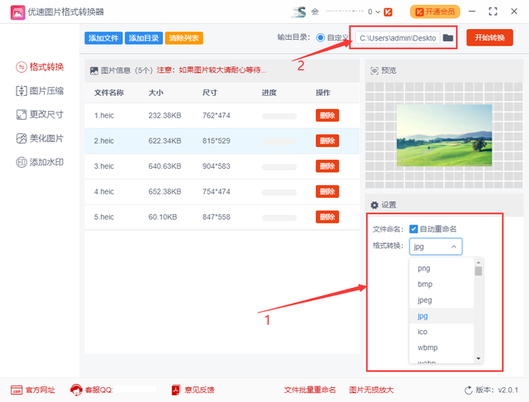This screenshot has height=402, width=529.
Task: Delete the 2.heic row
Action: pos(327,141)
